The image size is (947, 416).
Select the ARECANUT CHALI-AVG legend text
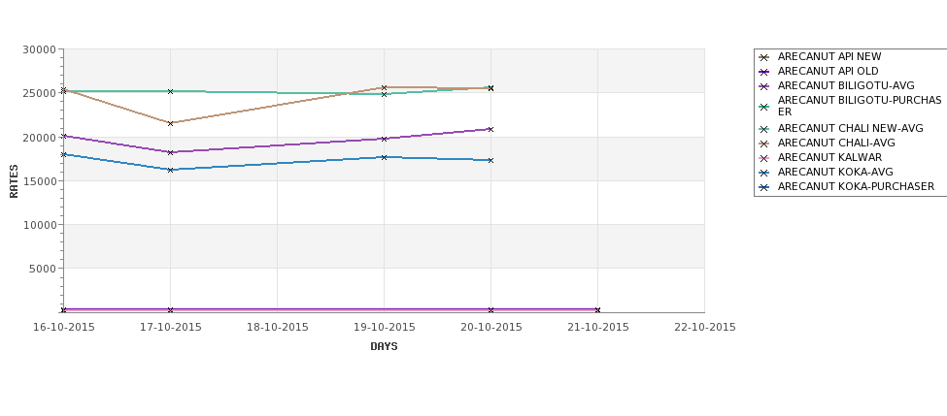click(836, 143)
